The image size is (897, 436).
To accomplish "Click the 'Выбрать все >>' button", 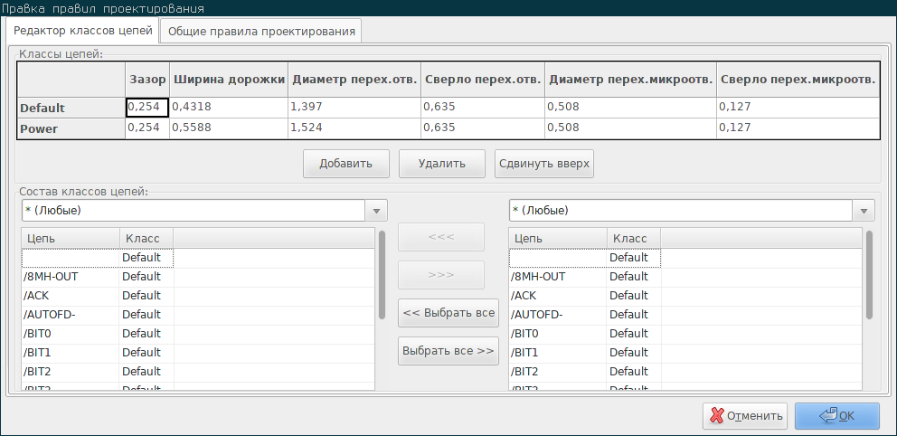I will (448, 351).
